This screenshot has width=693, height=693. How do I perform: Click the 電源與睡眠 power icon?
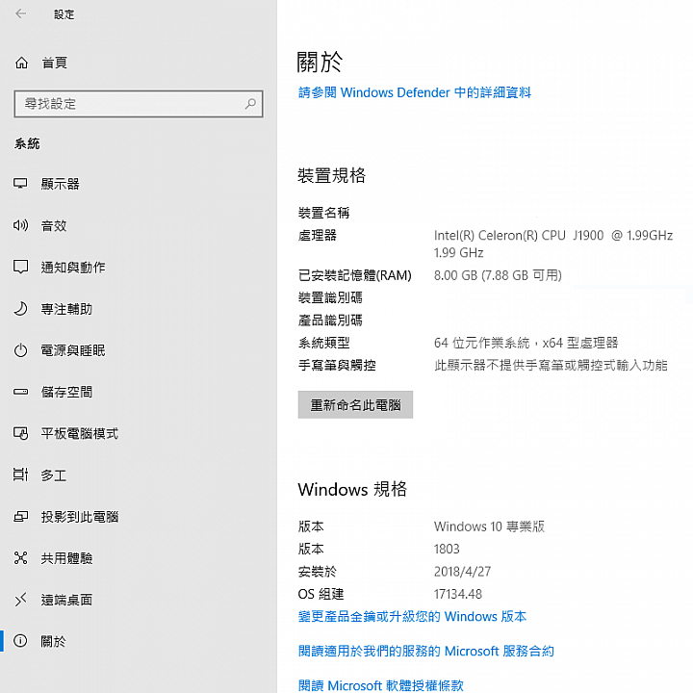[x=20, y=350]
